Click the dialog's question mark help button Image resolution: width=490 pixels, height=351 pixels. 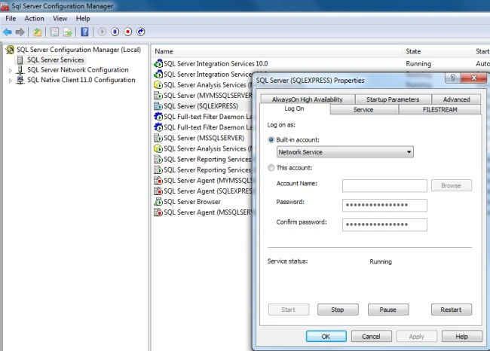pos(453,78)
